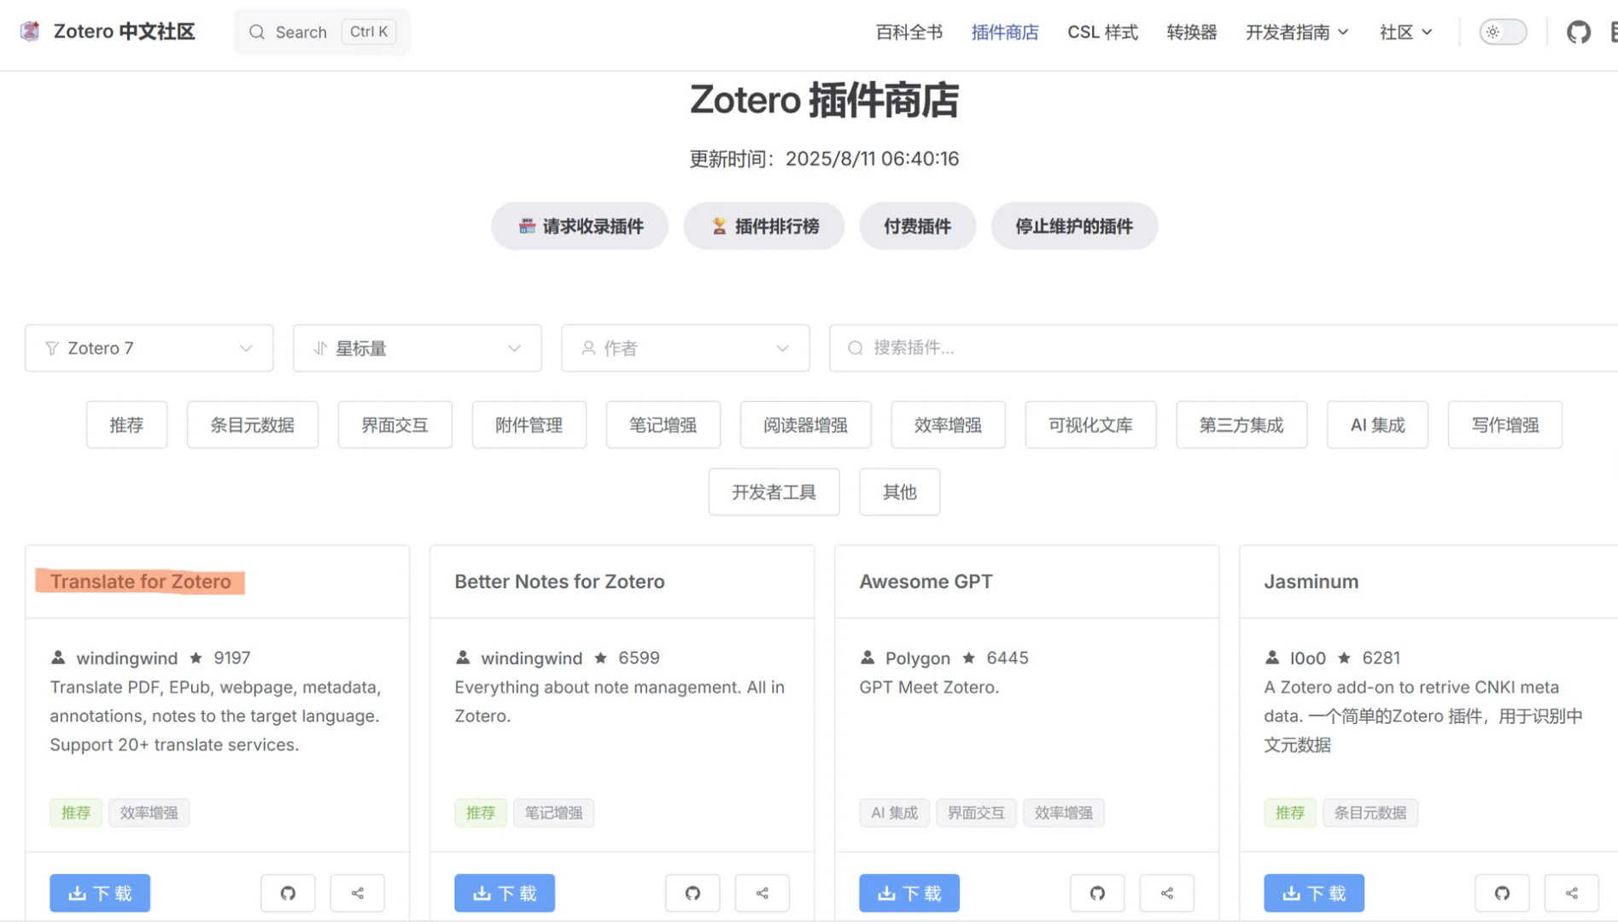Open the 插件排行榜 rankings page

pyautogui.click(x=763, y=225)
